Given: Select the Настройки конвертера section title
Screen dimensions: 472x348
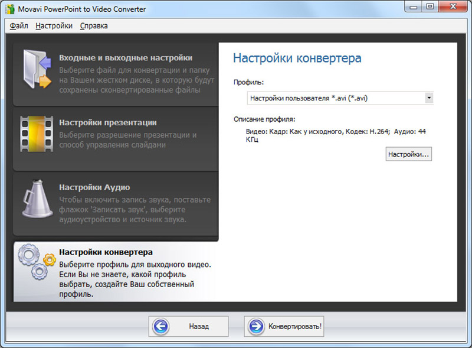Looking at the screenshot, I should (x=106, y=252).
